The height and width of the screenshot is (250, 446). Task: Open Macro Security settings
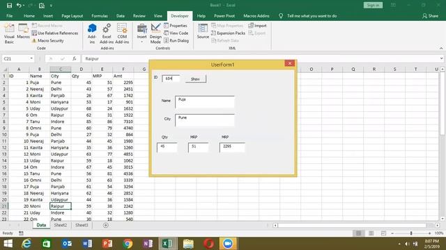pos(48,40)
